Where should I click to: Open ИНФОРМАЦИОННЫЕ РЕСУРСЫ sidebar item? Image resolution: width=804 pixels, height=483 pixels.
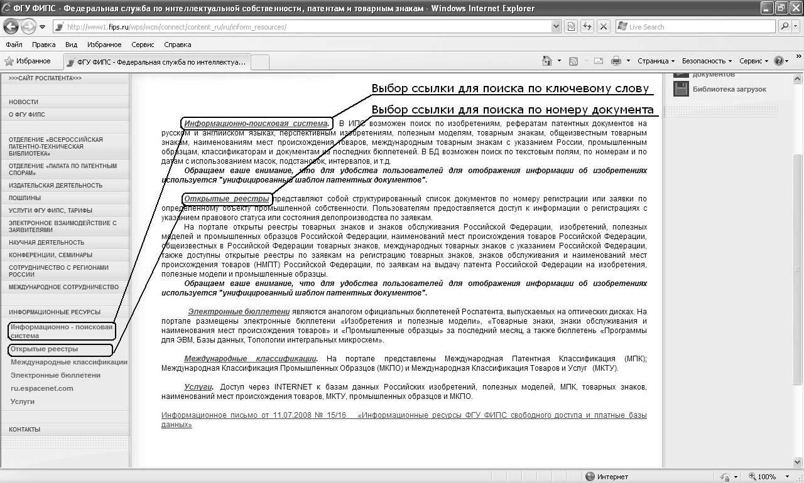(x=55, y=312)
